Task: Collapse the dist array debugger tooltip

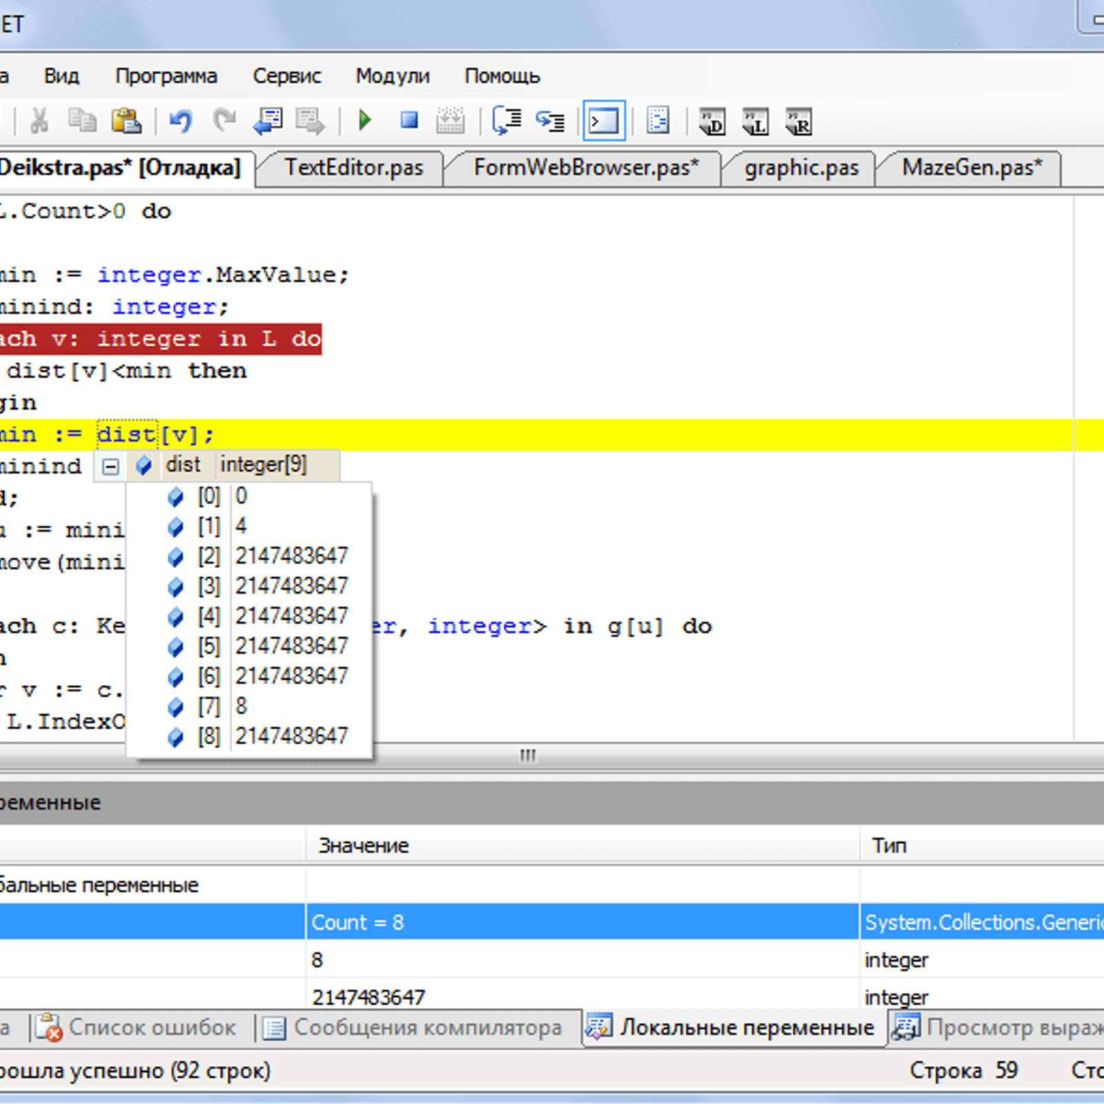Action: coord(110,467)
